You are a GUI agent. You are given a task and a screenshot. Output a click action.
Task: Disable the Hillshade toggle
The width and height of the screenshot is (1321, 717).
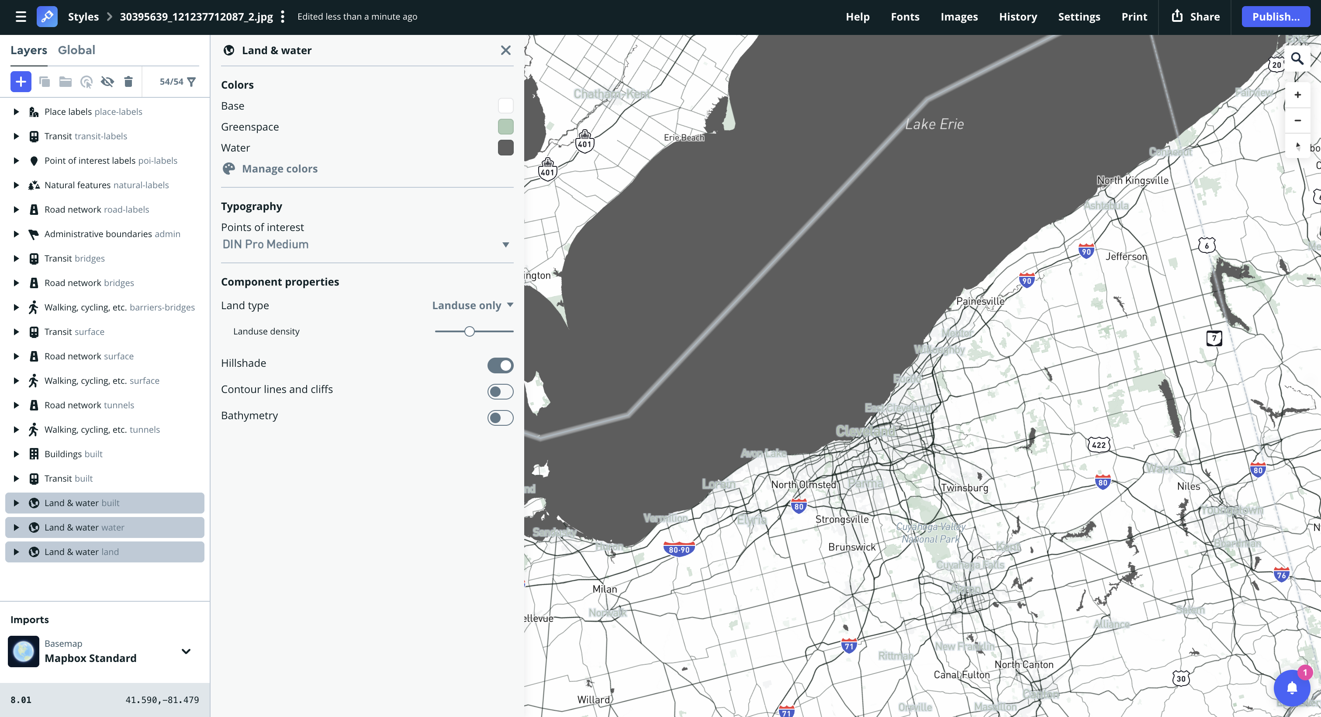[x=500, y=365]
